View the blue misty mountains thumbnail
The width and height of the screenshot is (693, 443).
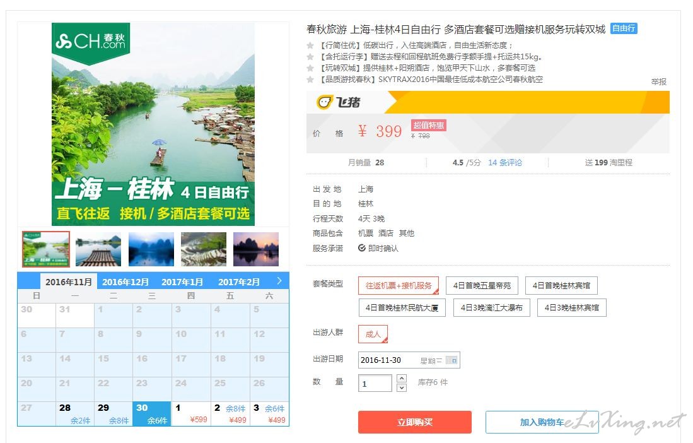(x=151, y=249)
